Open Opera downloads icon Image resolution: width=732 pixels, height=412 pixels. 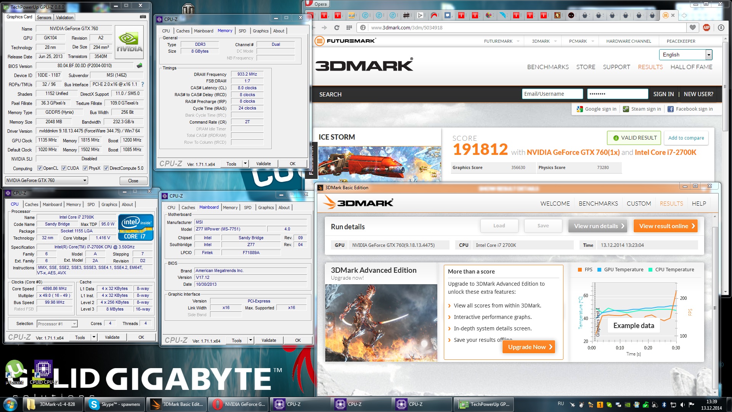point(721,27)
